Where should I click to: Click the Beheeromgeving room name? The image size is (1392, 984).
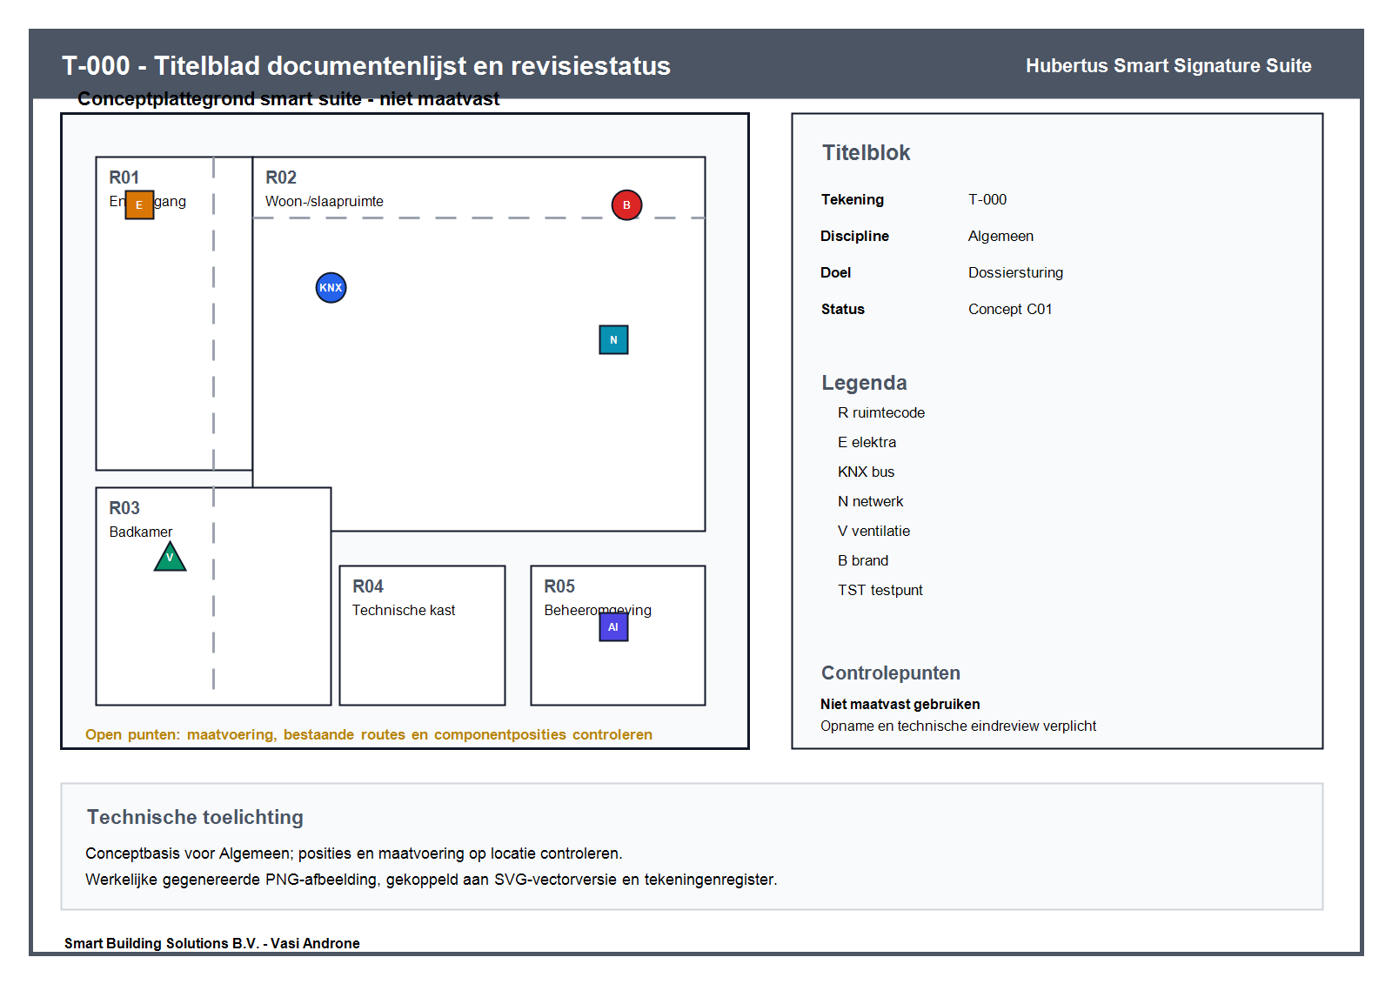[x=597, y=610]
